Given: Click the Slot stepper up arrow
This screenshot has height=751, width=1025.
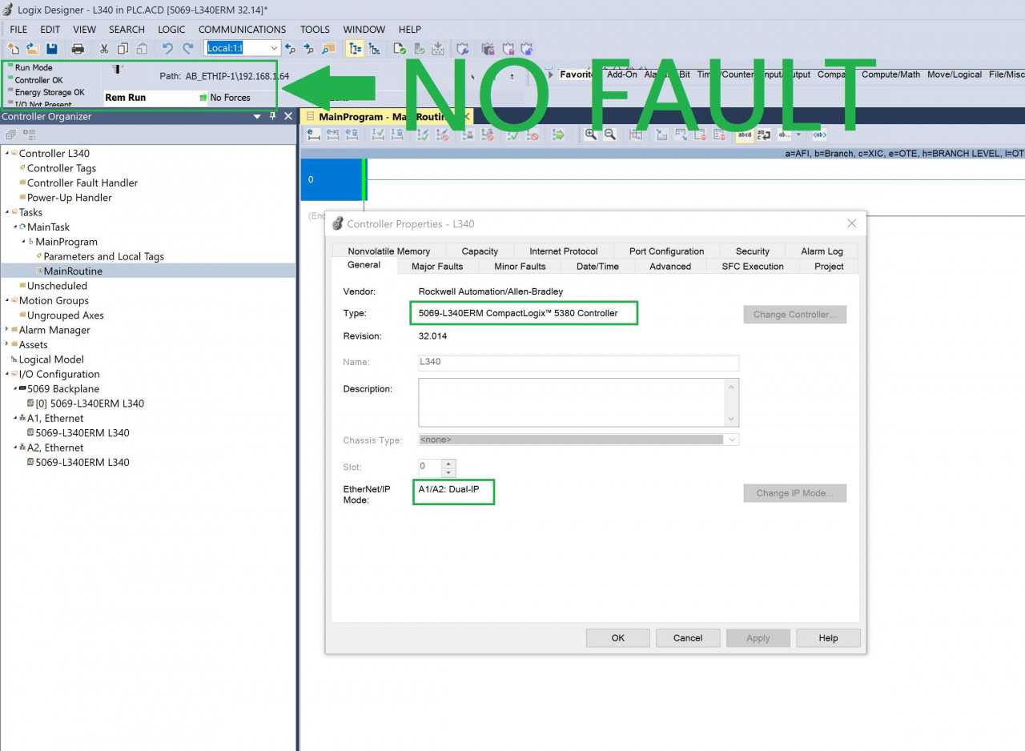Looking at the screenshot, I should tap(448, 463).
